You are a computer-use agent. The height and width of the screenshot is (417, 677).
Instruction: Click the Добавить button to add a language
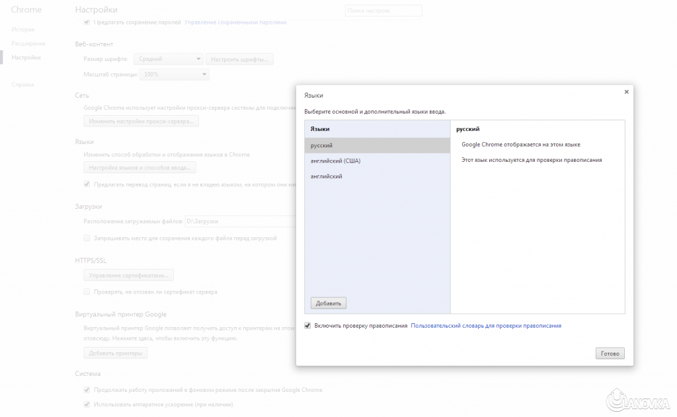[329, 303]
